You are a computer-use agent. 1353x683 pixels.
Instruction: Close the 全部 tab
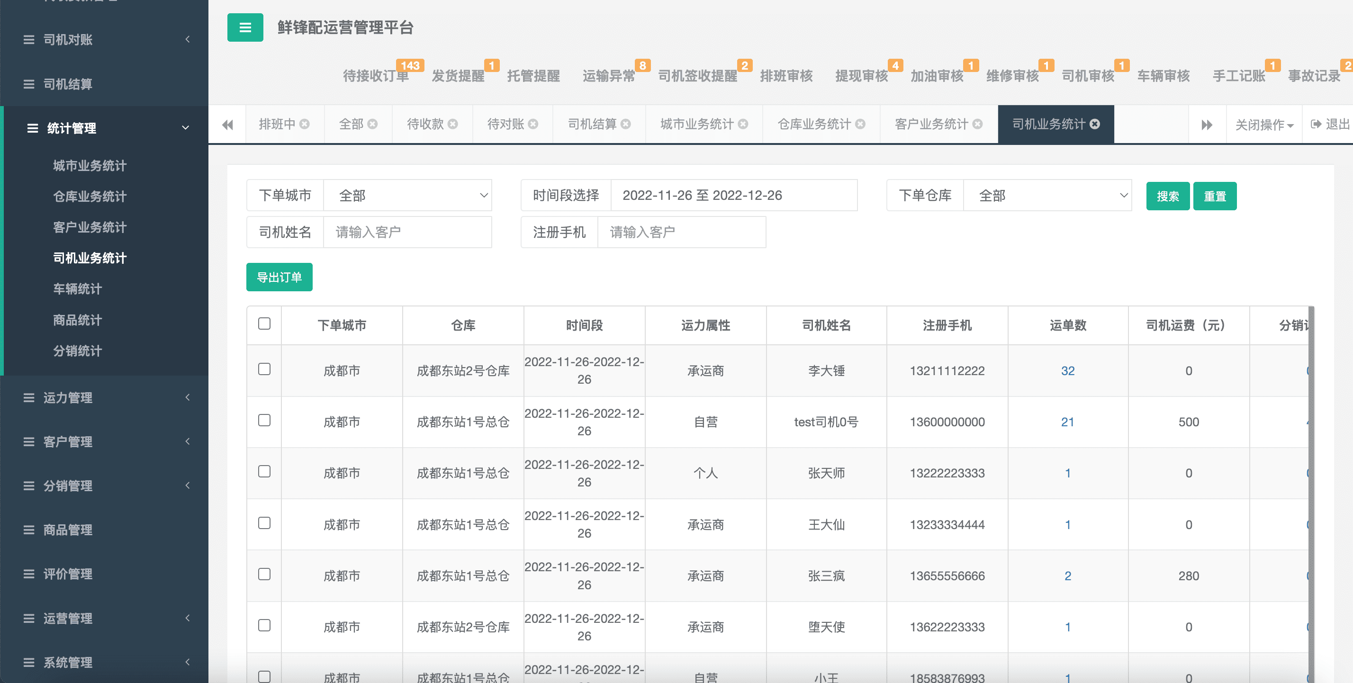pyautogui.click(x=372, y=124)
